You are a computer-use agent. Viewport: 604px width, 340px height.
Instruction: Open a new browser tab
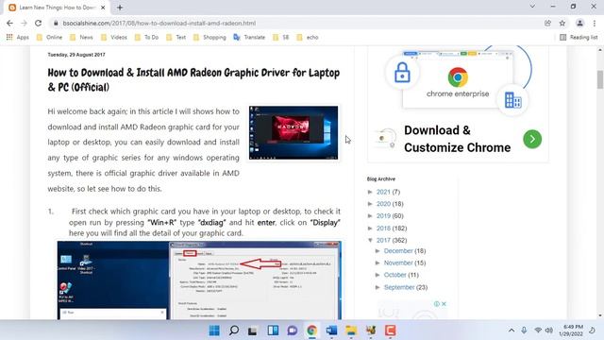click(x=120, y=8)
